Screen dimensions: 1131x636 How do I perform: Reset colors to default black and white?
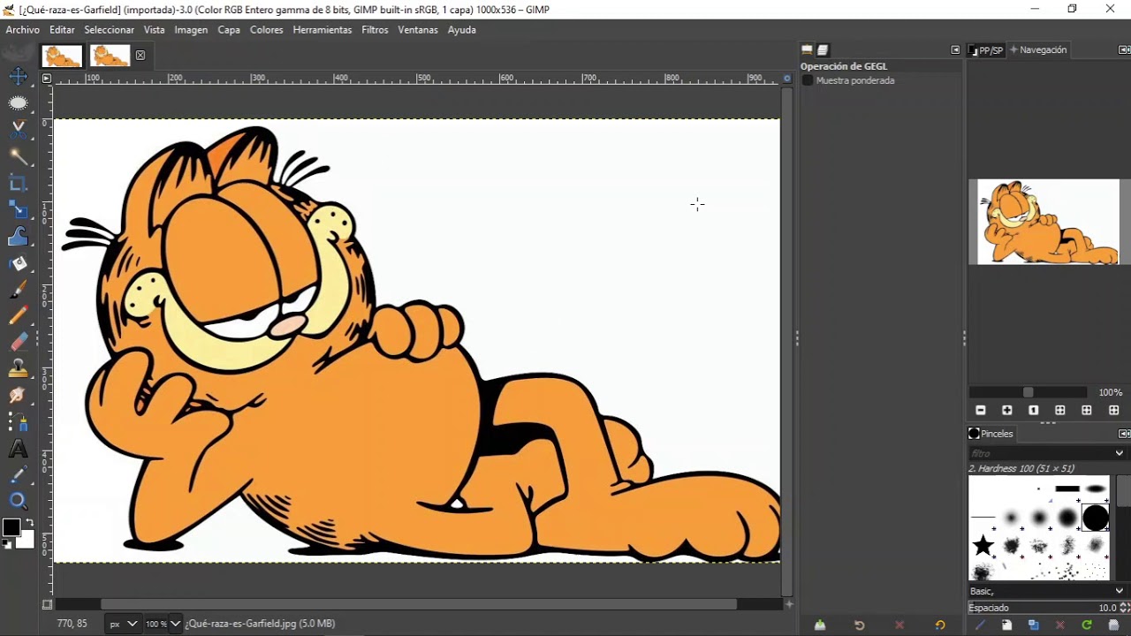click(7, 545)
